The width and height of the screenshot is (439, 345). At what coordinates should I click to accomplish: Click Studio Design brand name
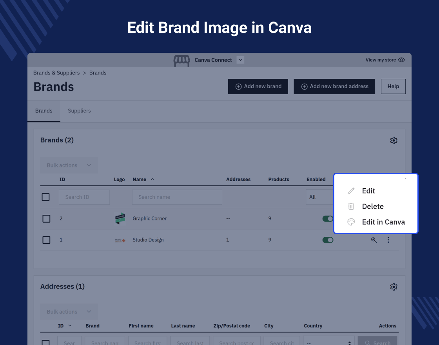pyautogui.click(x=148, y=240)
